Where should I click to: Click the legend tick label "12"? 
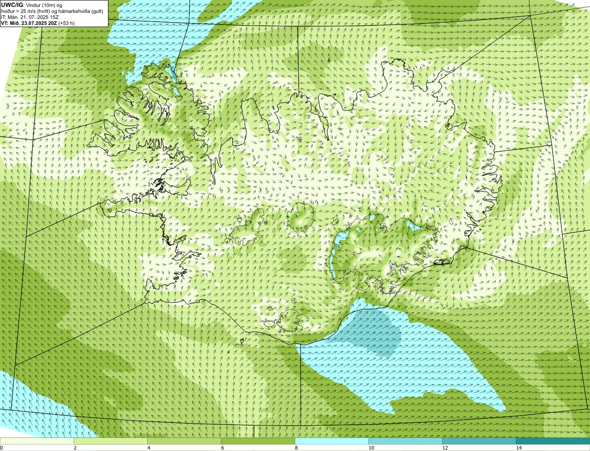pyautogui.click(x=445, y=448)
